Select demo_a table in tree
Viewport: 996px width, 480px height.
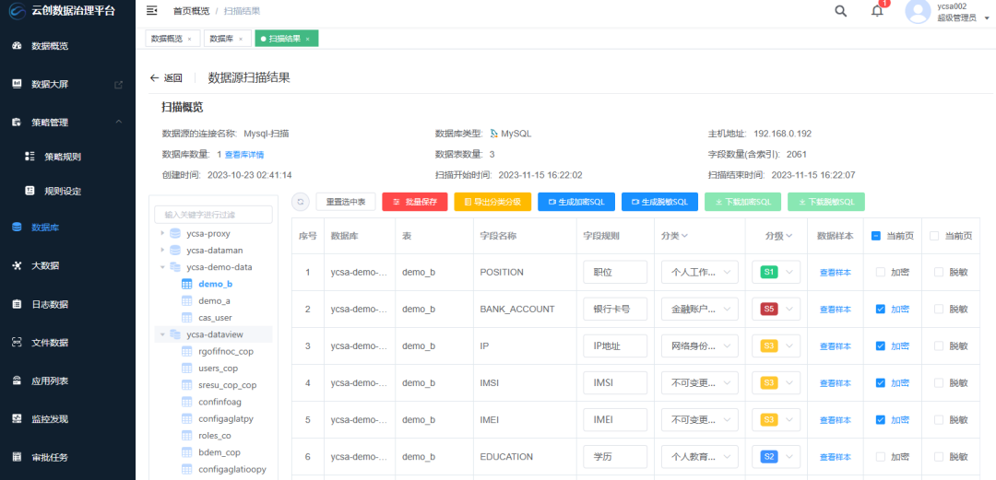click(x=214, y=301)
